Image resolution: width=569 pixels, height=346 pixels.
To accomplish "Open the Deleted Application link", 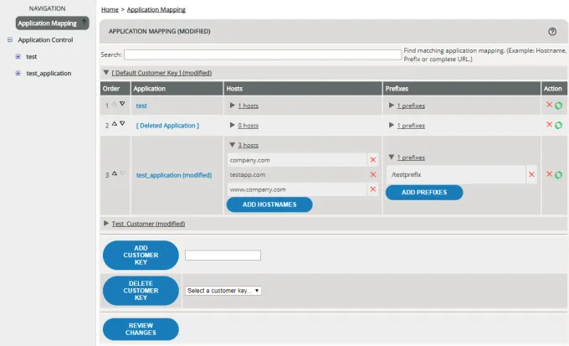I will click(x=167, y=126).
